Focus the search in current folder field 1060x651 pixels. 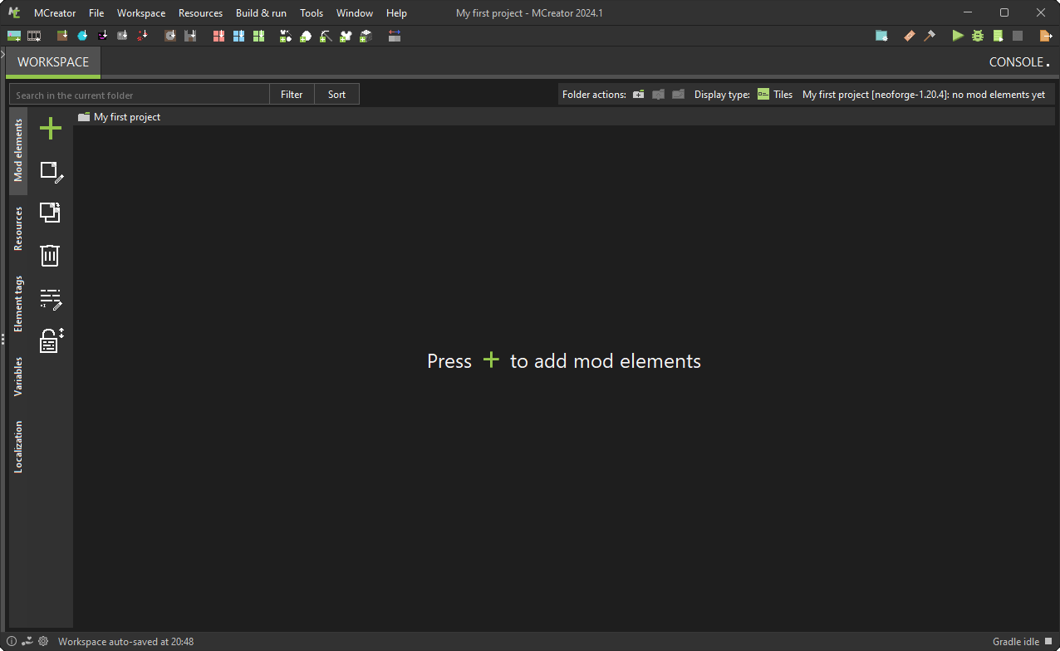[140, 95]
